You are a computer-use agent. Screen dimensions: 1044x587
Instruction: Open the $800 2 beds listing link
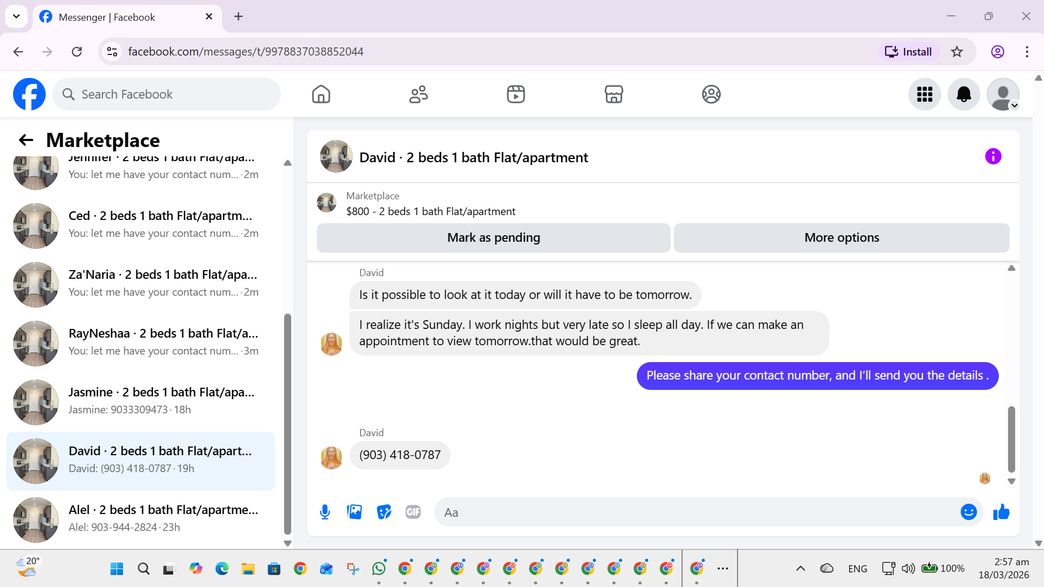click(x=431, y=211)
